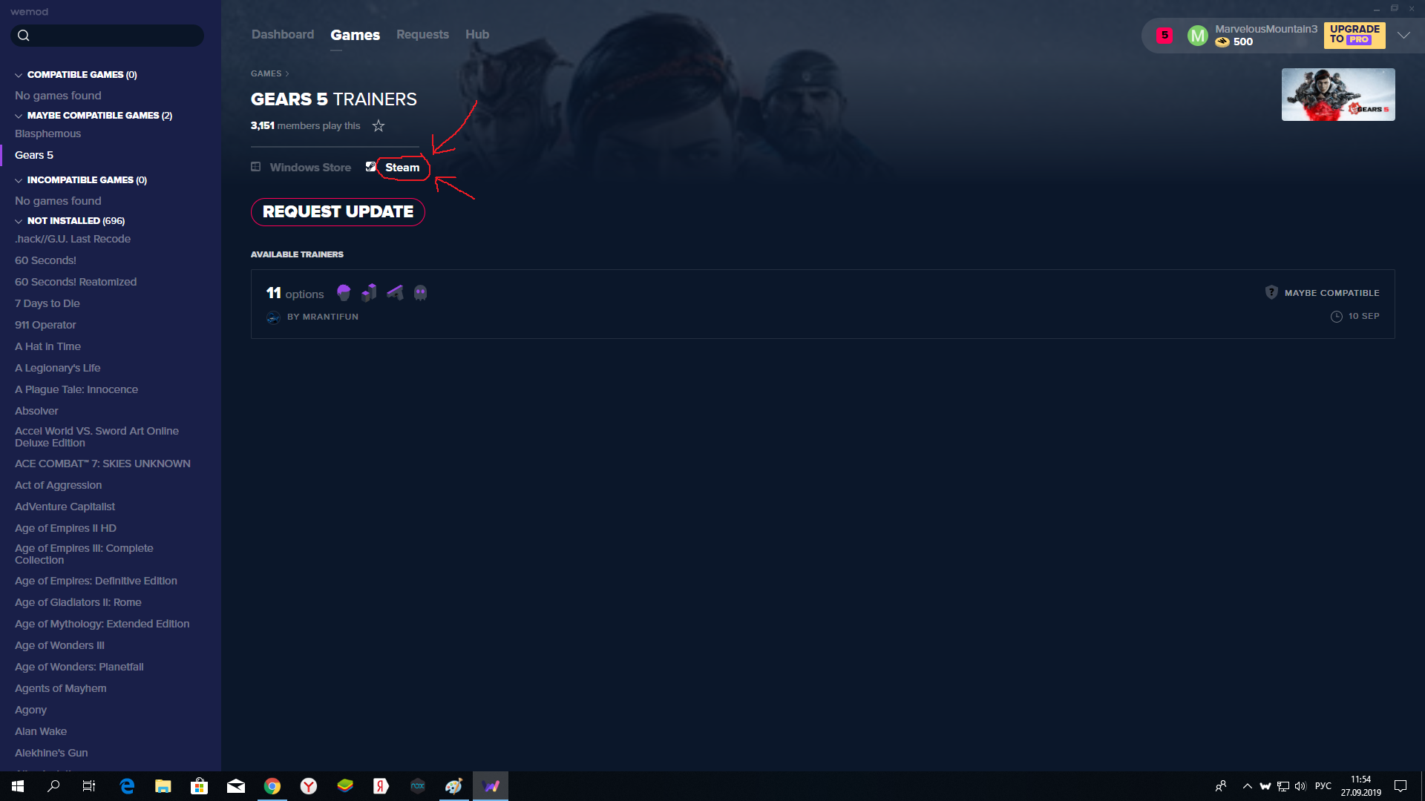This screenshot has width=1425, height=801.
Task: Expand the MAYBE COMPATIBLE GAMES section
Action: [19, 114]
